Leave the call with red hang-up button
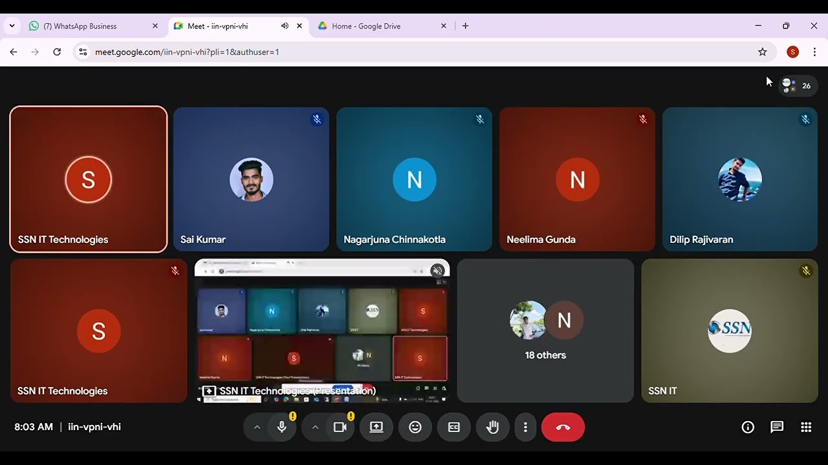This screenshot has width=828, height=465. [563, 427]
